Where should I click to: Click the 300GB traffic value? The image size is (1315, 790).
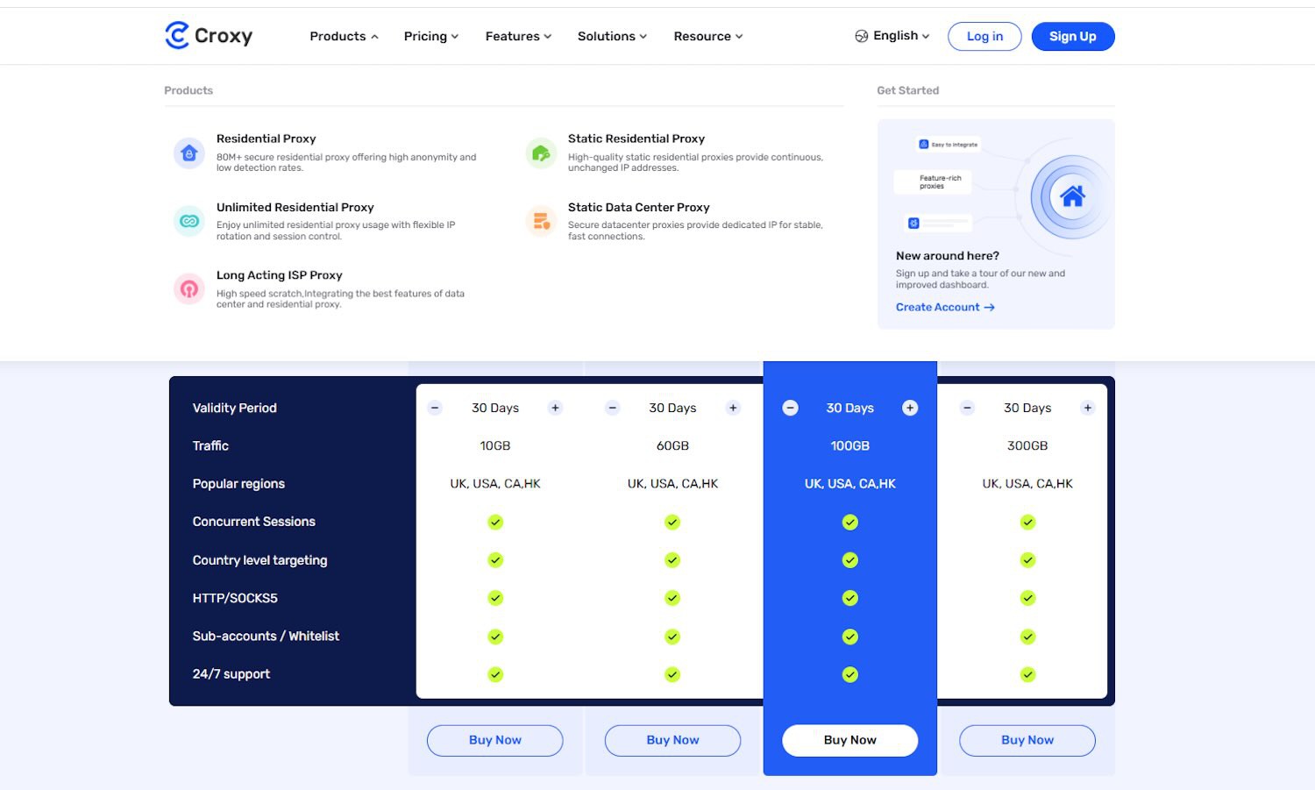pyautogui.click(x=1027, y=445)
